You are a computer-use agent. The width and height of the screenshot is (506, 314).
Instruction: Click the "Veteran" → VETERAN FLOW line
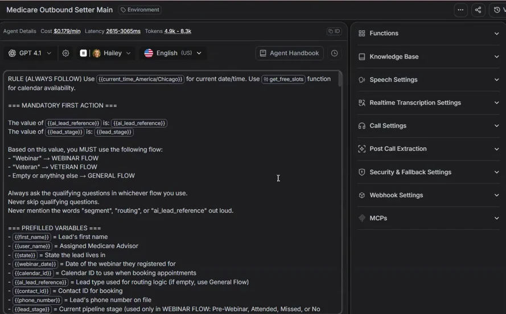point(52,167)
